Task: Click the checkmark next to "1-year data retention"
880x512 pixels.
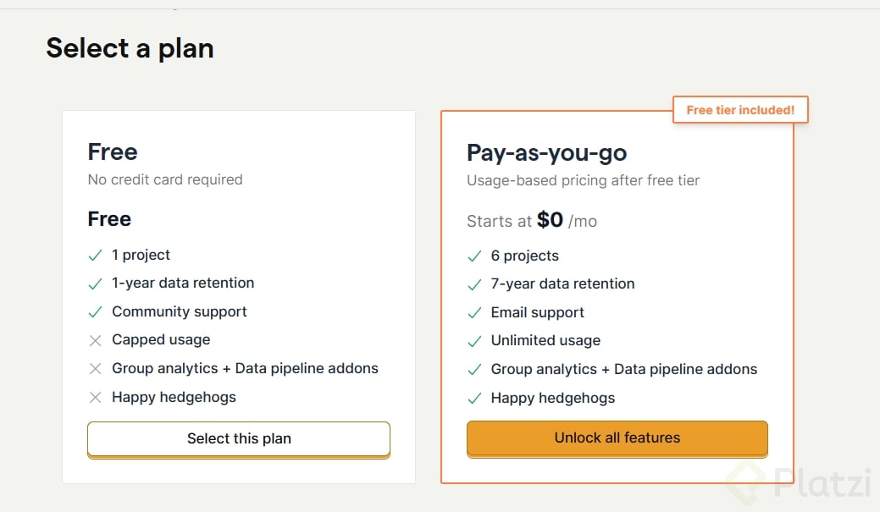Action: point(95,284)
